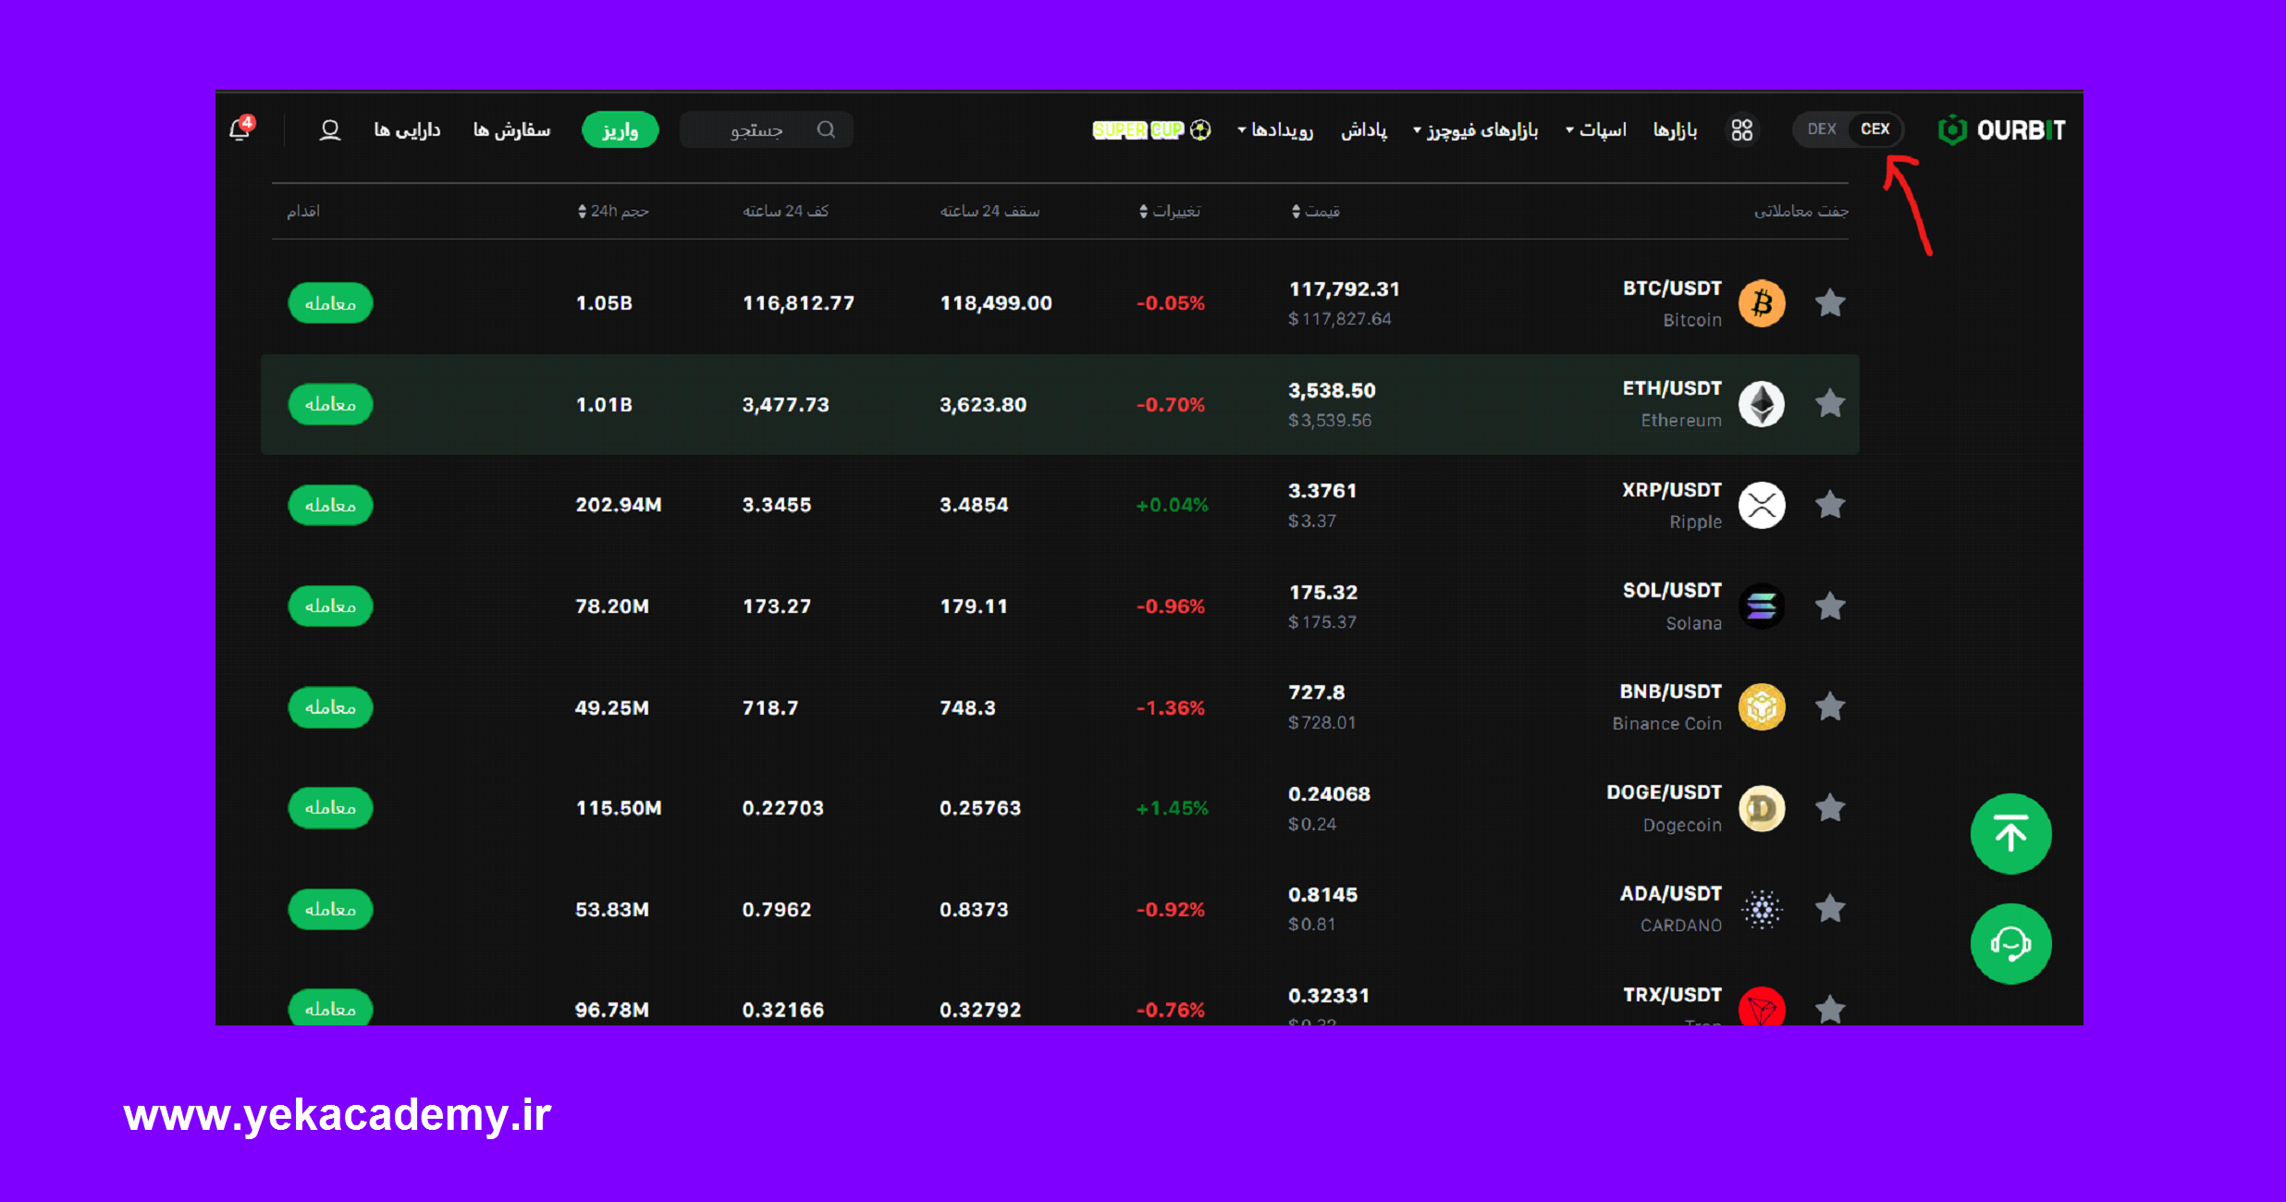Expand the اسپات (Spot) dropdown menu

[x=1595, y=130]
